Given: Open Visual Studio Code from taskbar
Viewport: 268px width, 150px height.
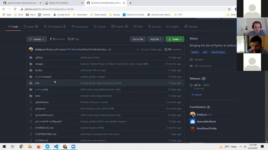Looking at the screenshot, I should click(x=56, y=146).
